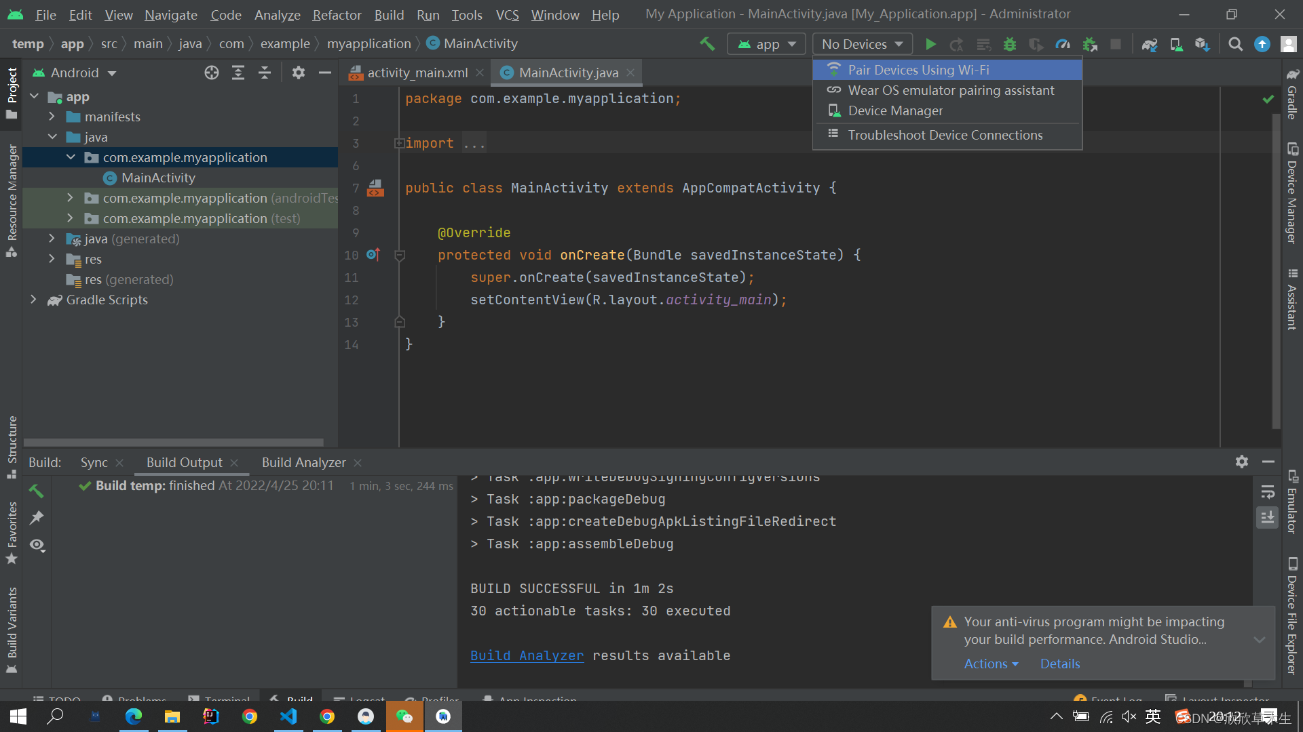Image resolution: width=1303 pixels, height=732 pixels.
Task: Click the Make Project hammer icon
Action: (x=707, y=44)
